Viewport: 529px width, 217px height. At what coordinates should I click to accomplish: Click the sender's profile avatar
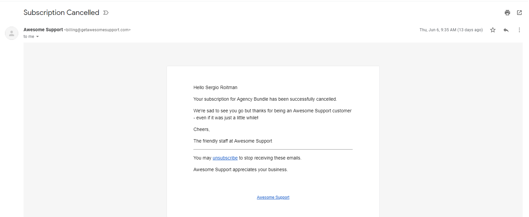(x=12, y=33)
